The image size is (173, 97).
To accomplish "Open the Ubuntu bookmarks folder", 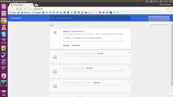I will 26,13.
